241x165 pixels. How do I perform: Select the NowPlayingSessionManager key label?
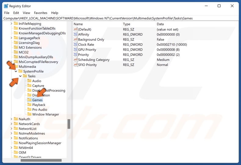pos(40,143)
